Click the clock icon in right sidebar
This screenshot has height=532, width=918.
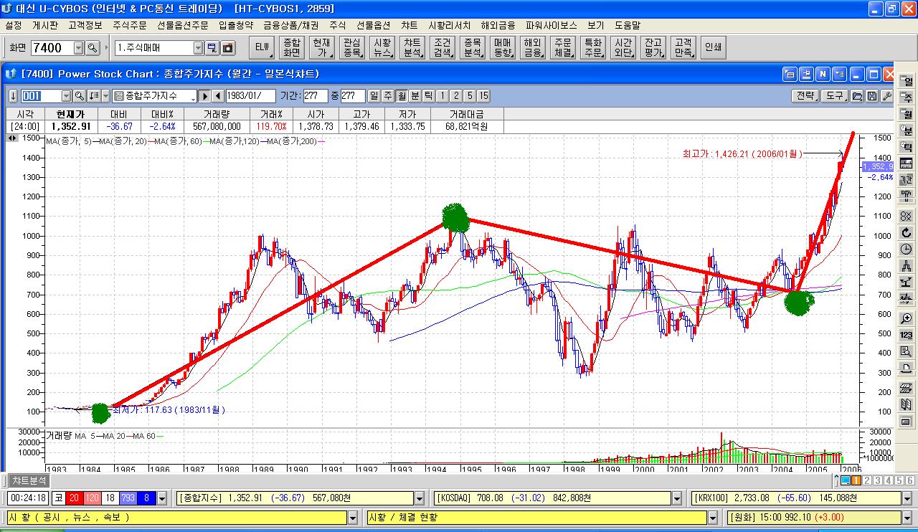pyautogui.click(x=906, y=249)
